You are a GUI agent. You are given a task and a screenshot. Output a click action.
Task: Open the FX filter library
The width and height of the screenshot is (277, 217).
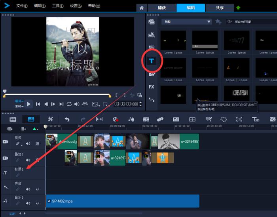coord(152,86)
